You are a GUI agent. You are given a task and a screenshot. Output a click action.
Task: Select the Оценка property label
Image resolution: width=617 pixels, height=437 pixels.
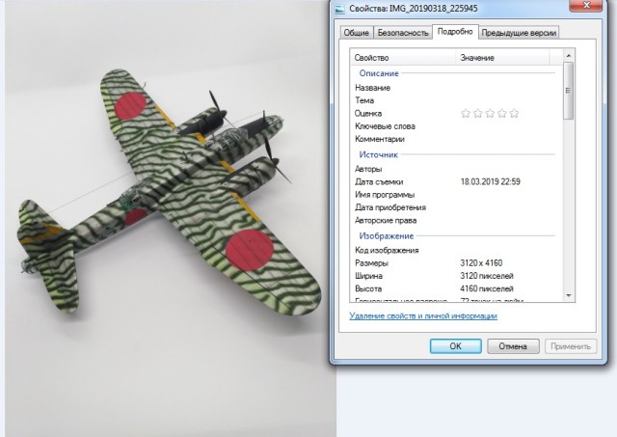pos(368,114)
